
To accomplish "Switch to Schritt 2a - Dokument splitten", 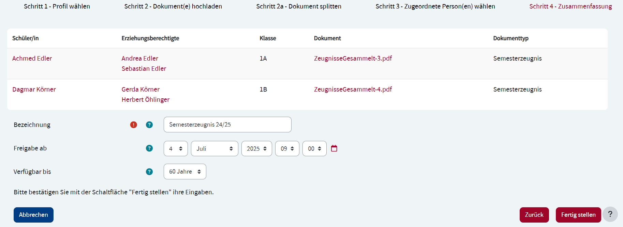I will (x=299, y=6).
